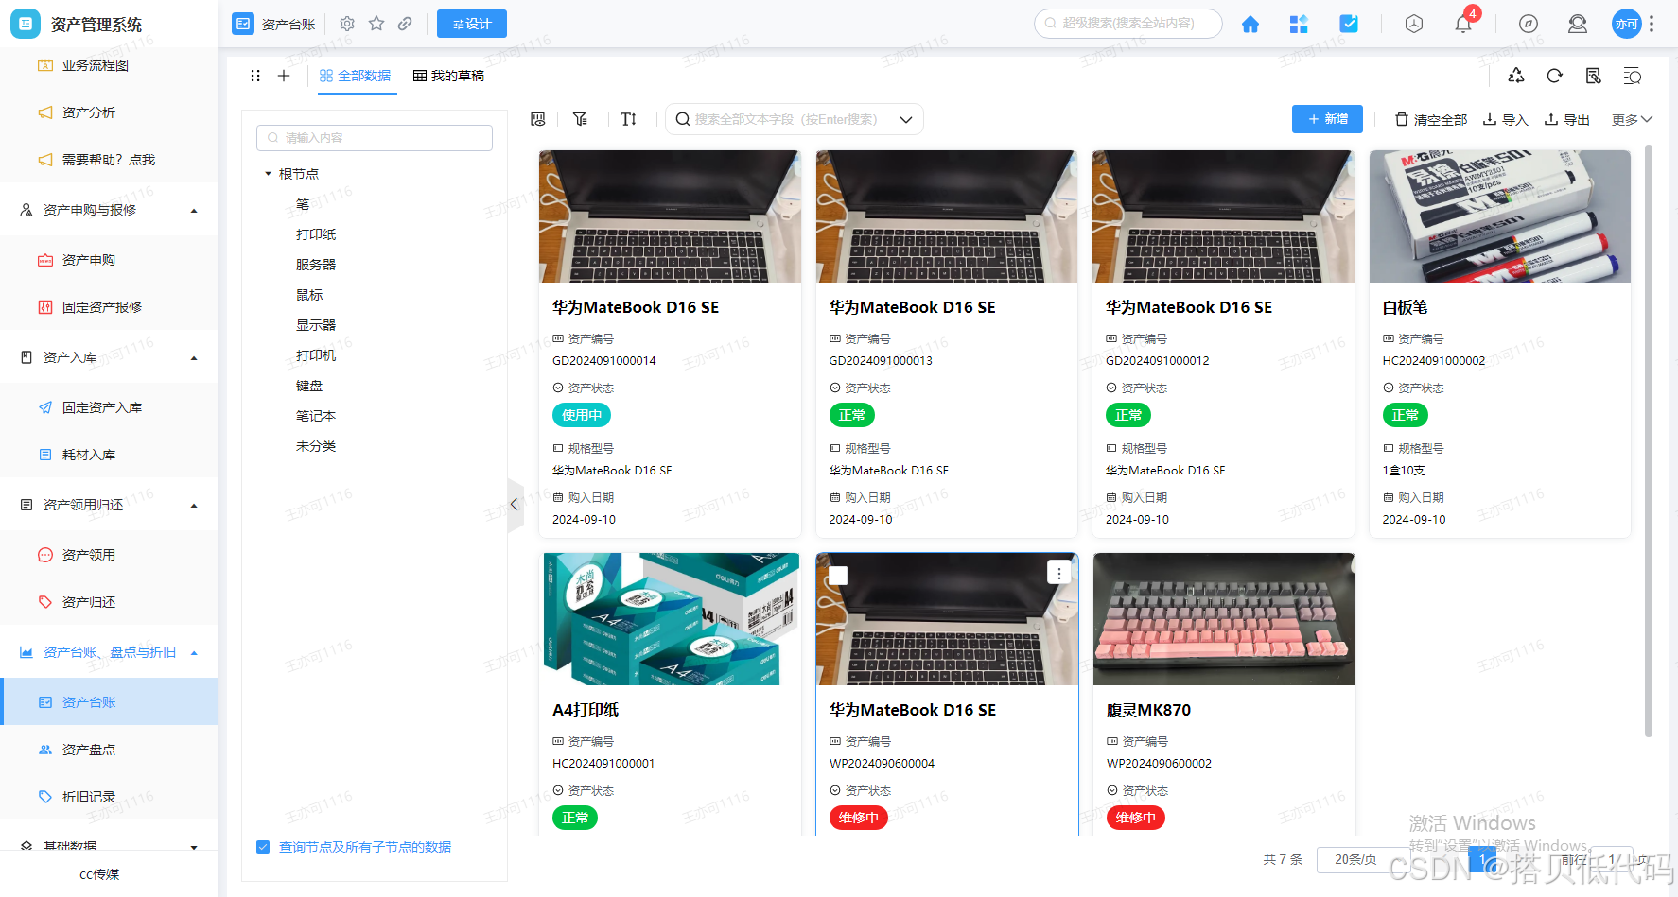Open the filter funnel icon

click(580, 119)
